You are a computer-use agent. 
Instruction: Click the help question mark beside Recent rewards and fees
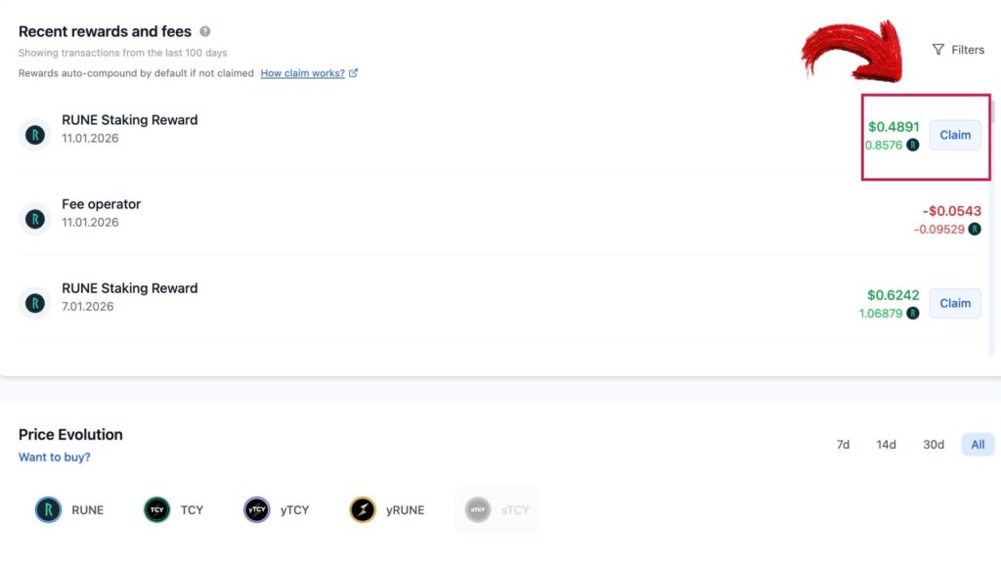pyautogui.click(x=205, y=31)
